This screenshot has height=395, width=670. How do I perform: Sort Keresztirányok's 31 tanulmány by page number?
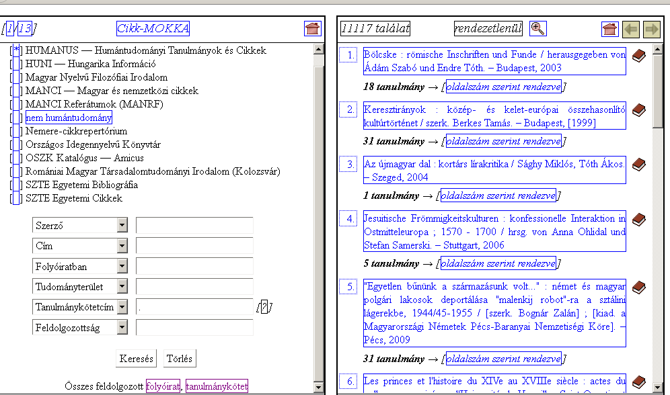point(503,141)
